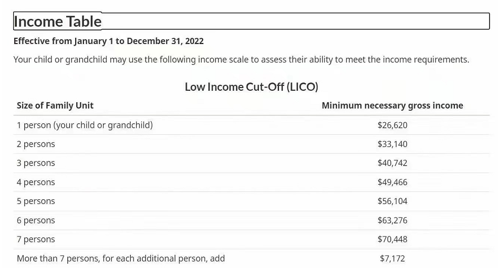Select the "1 person (your child or grandchild)" row label
498x268 pixels.
click(x=85, y=125)
